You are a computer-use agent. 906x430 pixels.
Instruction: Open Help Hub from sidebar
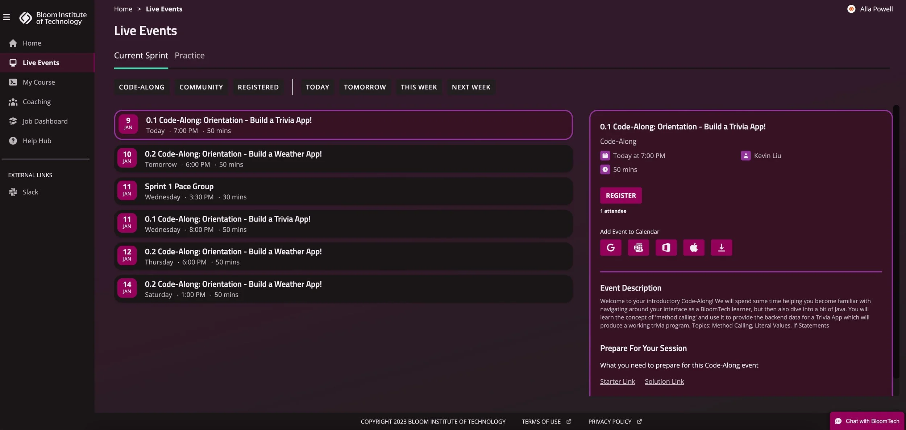pyautogui.click(x=37, y=141)
